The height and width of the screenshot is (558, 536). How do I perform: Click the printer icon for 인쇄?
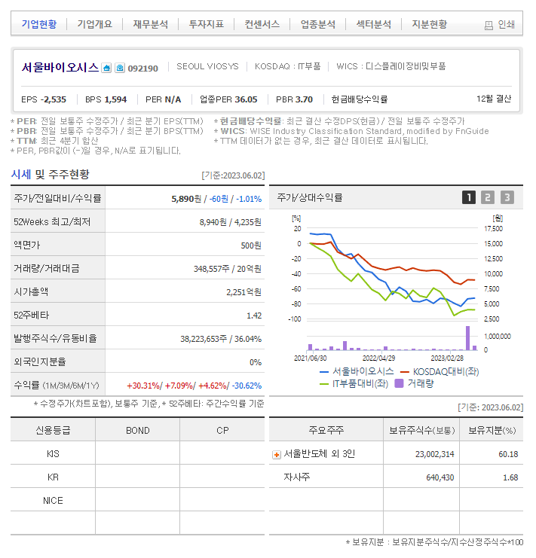[489, 25]
